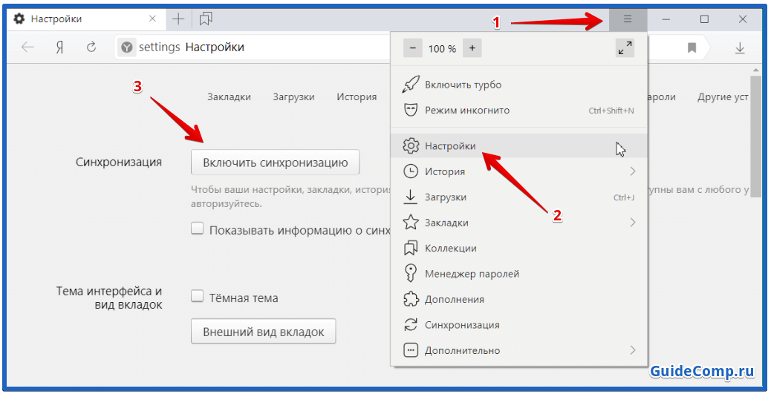
Task: Select the Настройки browser tab
Action: pyautogui.click(x=85, y=19)
